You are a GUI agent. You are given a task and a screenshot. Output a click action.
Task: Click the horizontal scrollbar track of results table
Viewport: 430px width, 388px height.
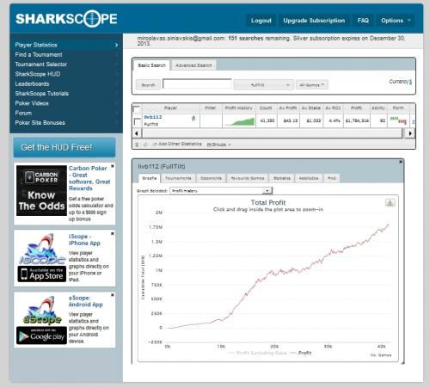tap(273, 133)
